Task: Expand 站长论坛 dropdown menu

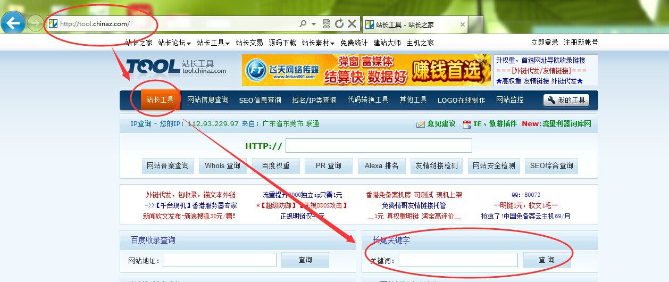Action: pyautogui.click(x=174, y=43)
